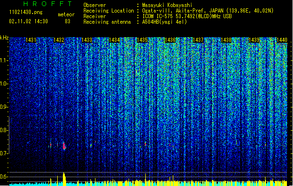This screenshot has width=293, height=186.
Task: Click the Ogata-vill. Akita-Pref. JAPAN location text
Action: [208, 11]
